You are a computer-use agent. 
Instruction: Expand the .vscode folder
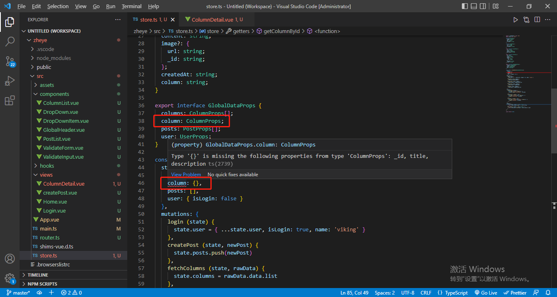[45, 49]
